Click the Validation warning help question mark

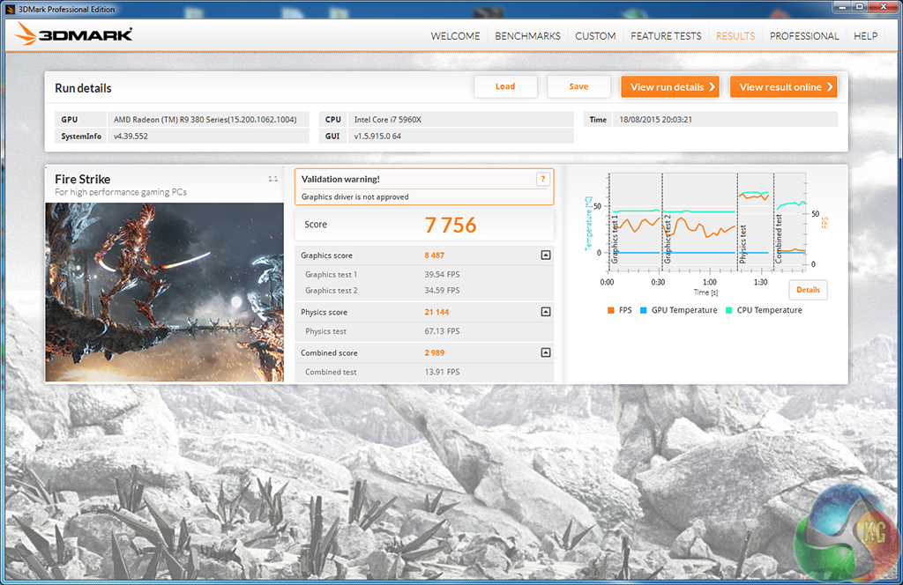pyautogui.click(x=543, y=179)
